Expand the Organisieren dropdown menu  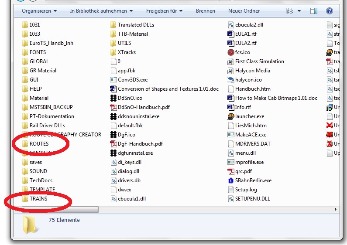pyautogui.click(x=39, y=11)
